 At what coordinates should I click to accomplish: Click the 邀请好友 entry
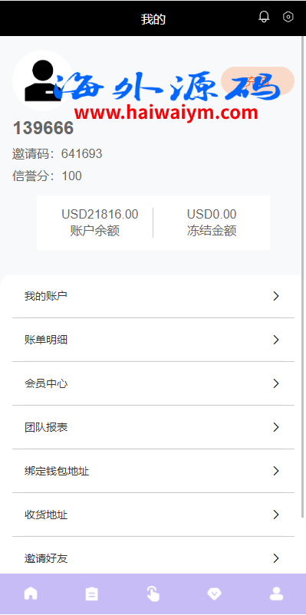click(153, 558)
